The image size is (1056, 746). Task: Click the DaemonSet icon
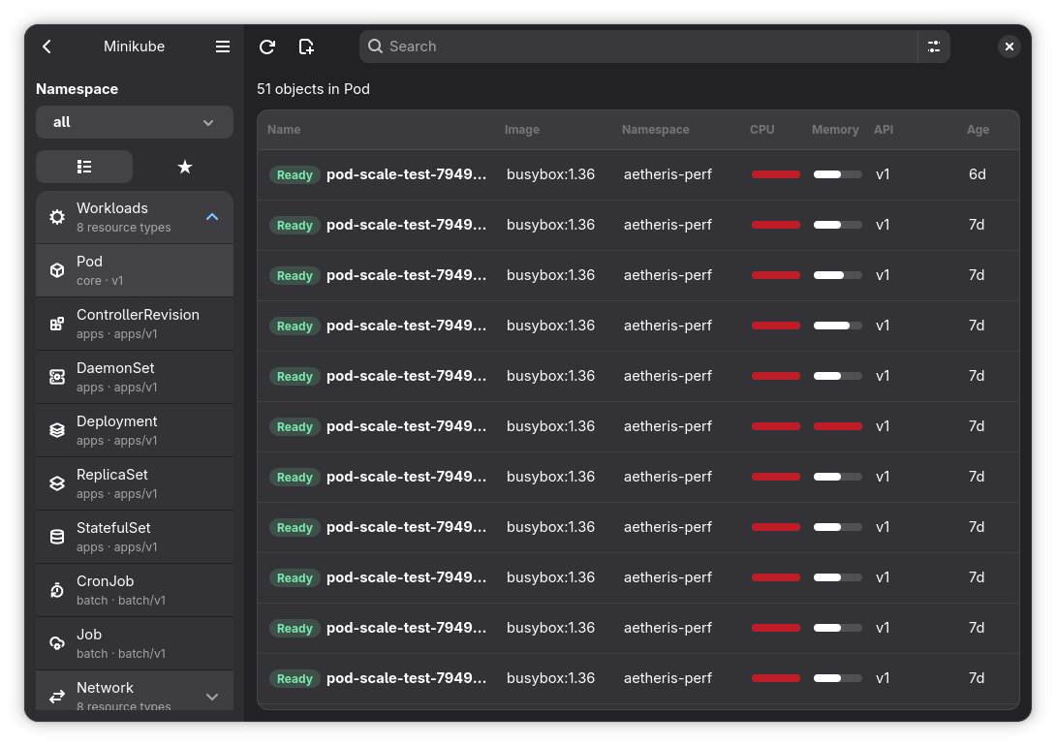click(57, 377)
